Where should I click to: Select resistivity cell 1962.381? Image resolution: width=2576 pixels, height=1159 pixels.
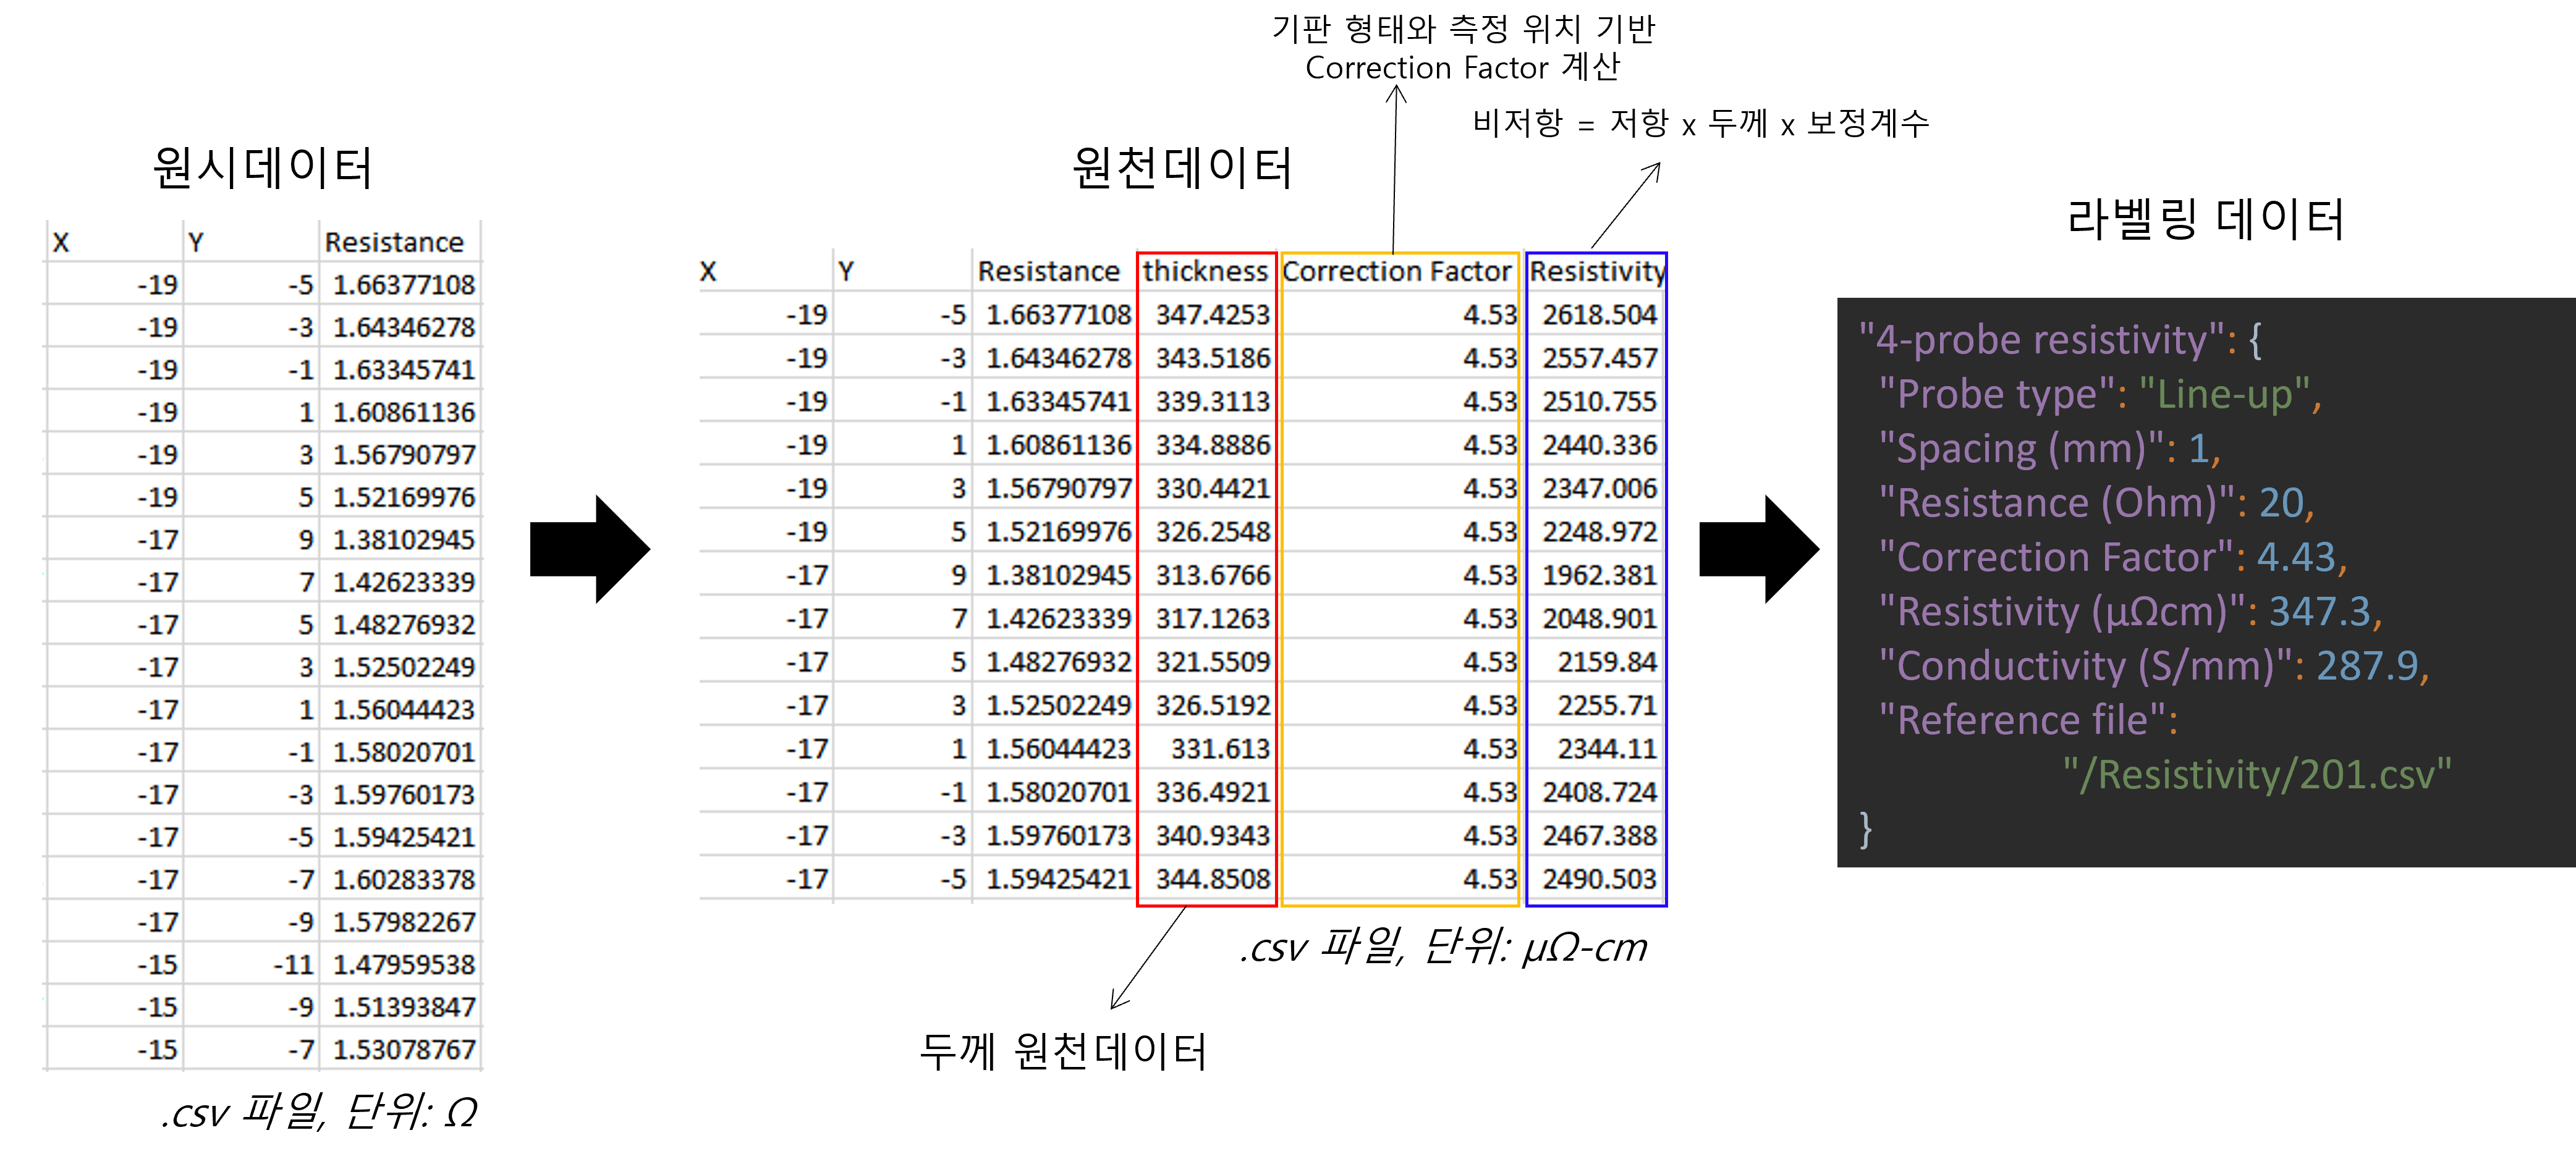coord(1599,575)
